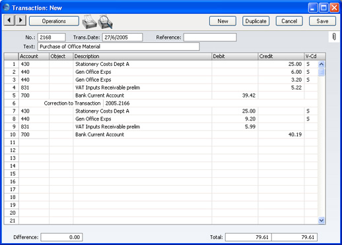The image size is (342, 245).
Task: Open the paperclip attachments icon
Action: 334,37
